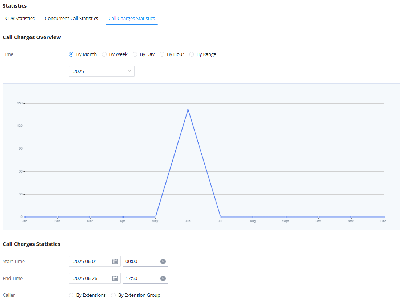
Task: Click the Jan data point on chart
Action: [x=25, y=217]
